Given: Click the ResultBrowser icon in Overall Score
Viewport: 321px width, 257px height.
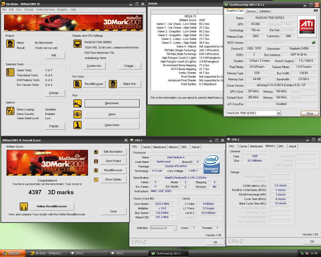Looking at the screenshot, I should [x=96, y=170].
